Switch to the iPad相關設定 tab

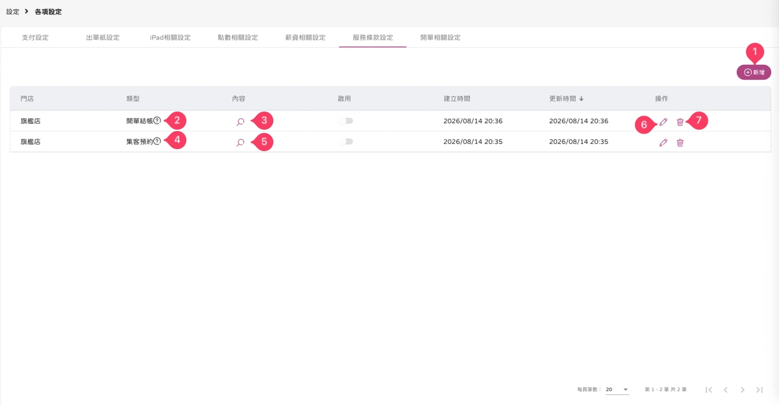[170, 38]
